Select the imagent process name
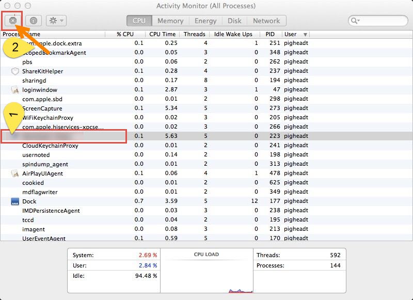 coord(34,229)
